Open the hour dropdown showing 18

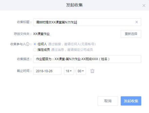tap(69, 71)
